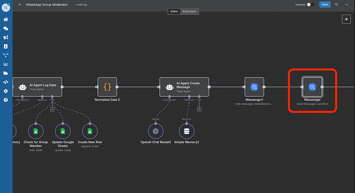Switch to the Editor tab
The width and height of the screenshot is (355, 193).
pyautogui.click(x=174, y=11)
